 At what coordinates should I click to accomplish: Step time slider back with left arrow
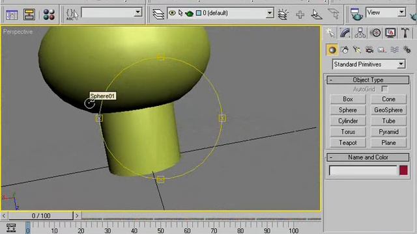tap(4, 216)
